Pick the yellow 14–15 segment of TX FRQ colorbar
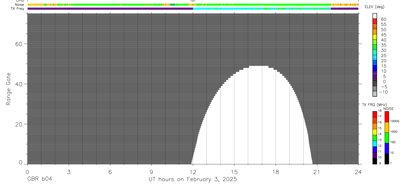 375,132
